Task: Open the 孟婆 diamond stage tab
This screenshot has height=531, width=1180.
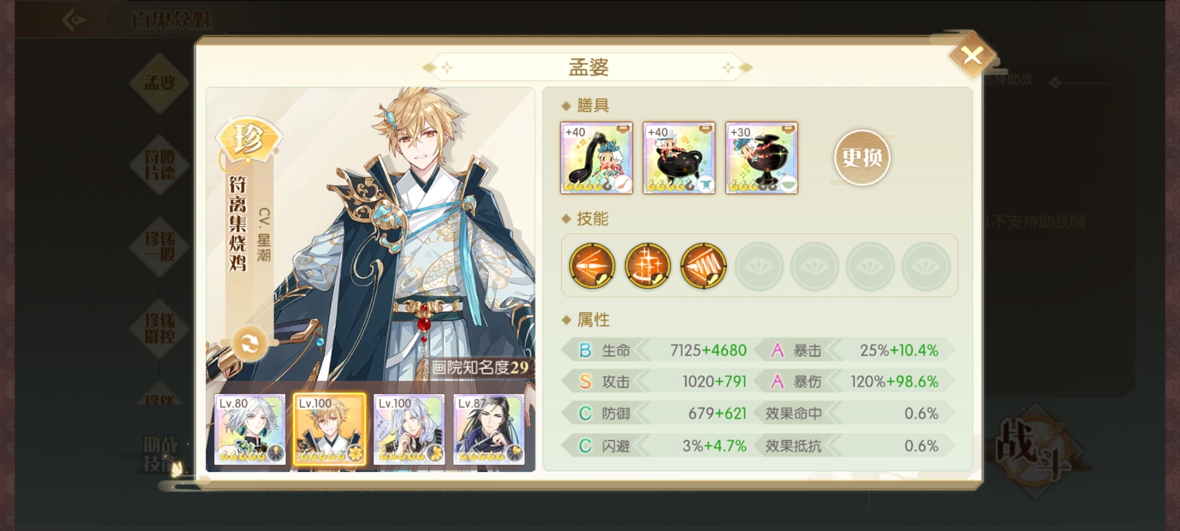Action: pos(159,83)
